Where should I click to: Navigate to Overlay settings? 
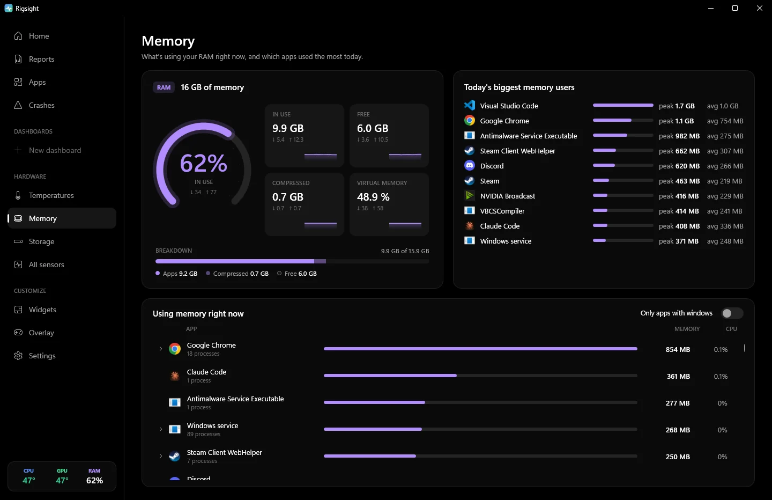point(62,333)
